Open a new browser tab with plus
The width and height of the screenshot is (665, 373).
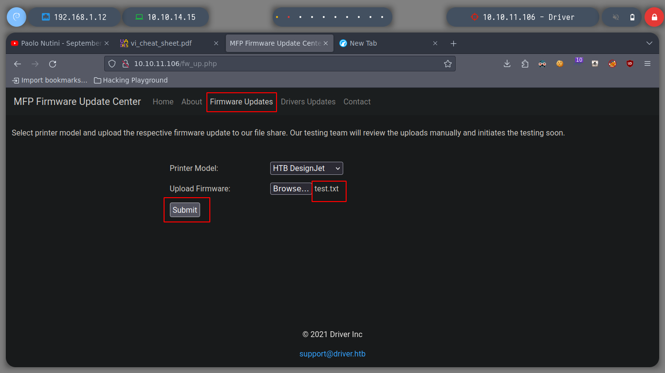pyautogui.click(x=453, y=43)
